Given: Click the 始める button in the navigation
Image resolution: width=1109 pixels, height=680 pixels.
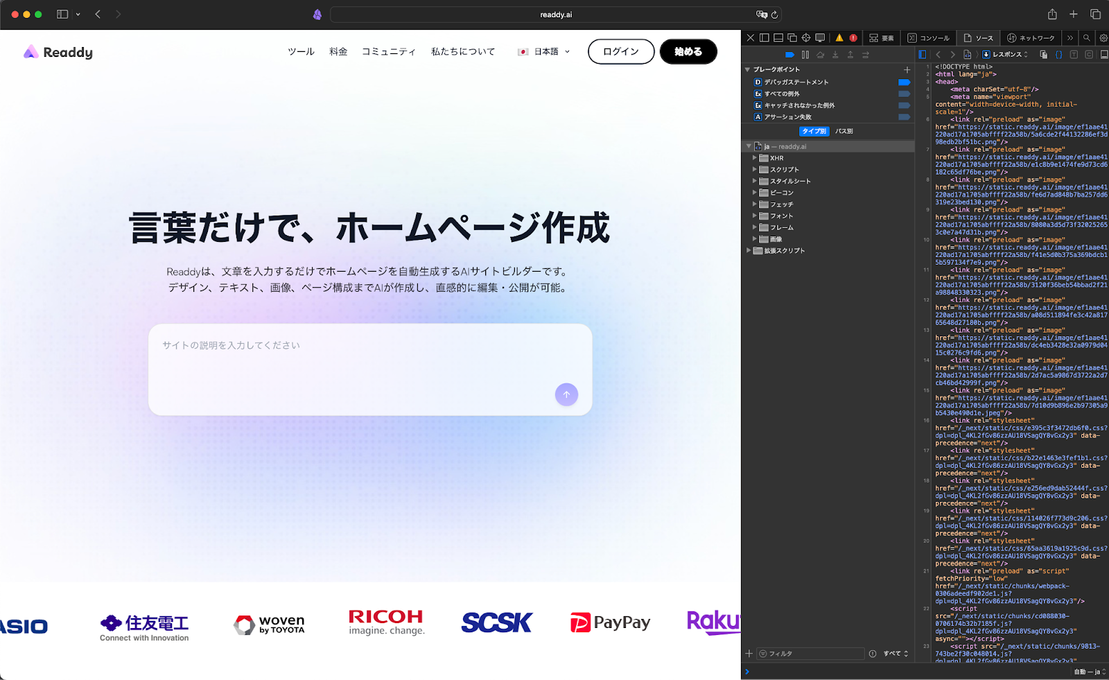Looking at the screenshot, I should (688, 51).
